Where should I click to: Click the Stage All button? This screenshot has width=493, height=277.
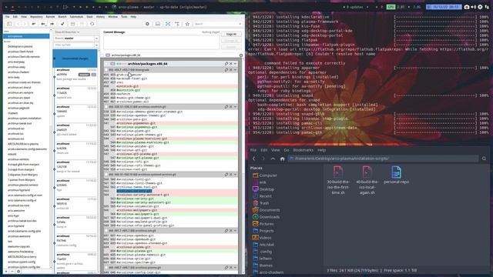coord(231,34)
